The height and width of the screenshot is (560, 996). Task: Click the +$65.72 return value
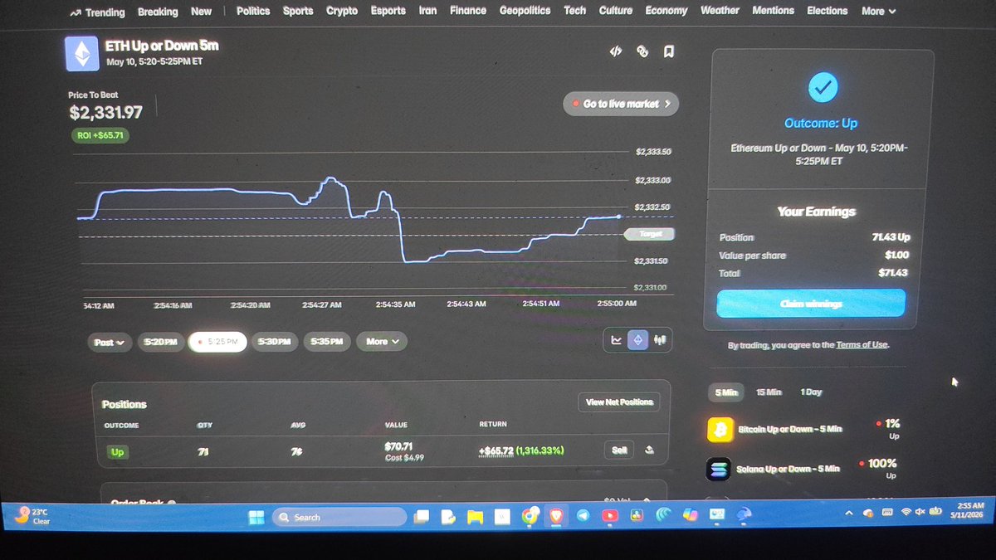497,450
